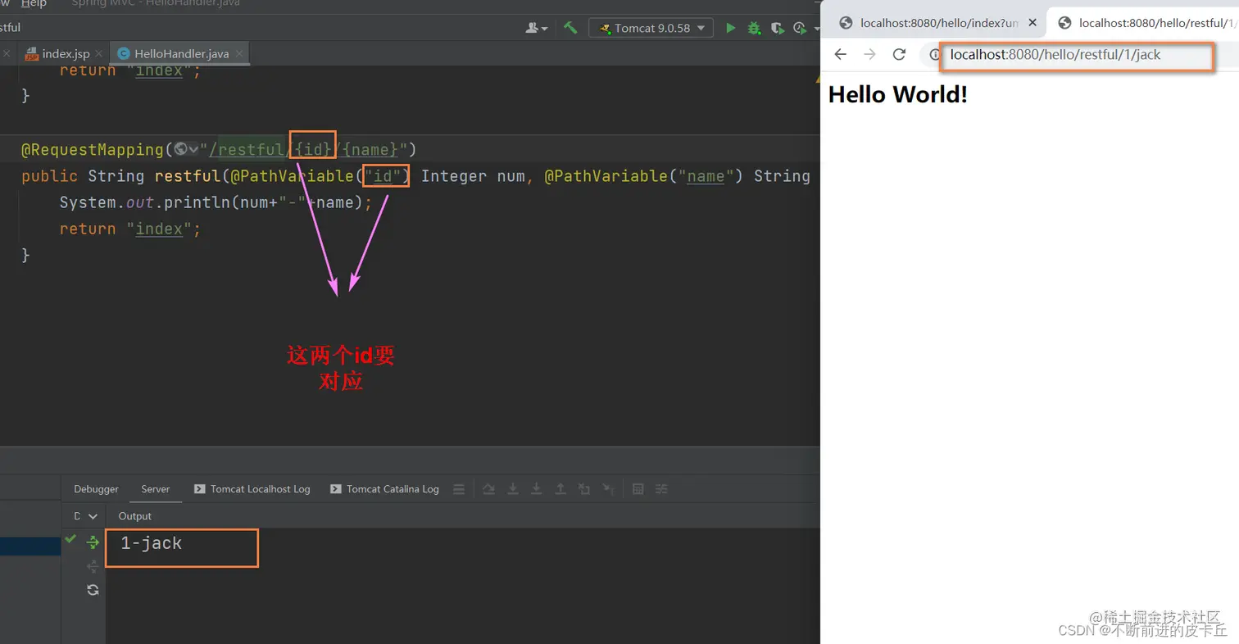Image resolution: width=1239 pixels, height=644 pixels.
Task: Click the restful method name in the code
Action: [188, 176]
